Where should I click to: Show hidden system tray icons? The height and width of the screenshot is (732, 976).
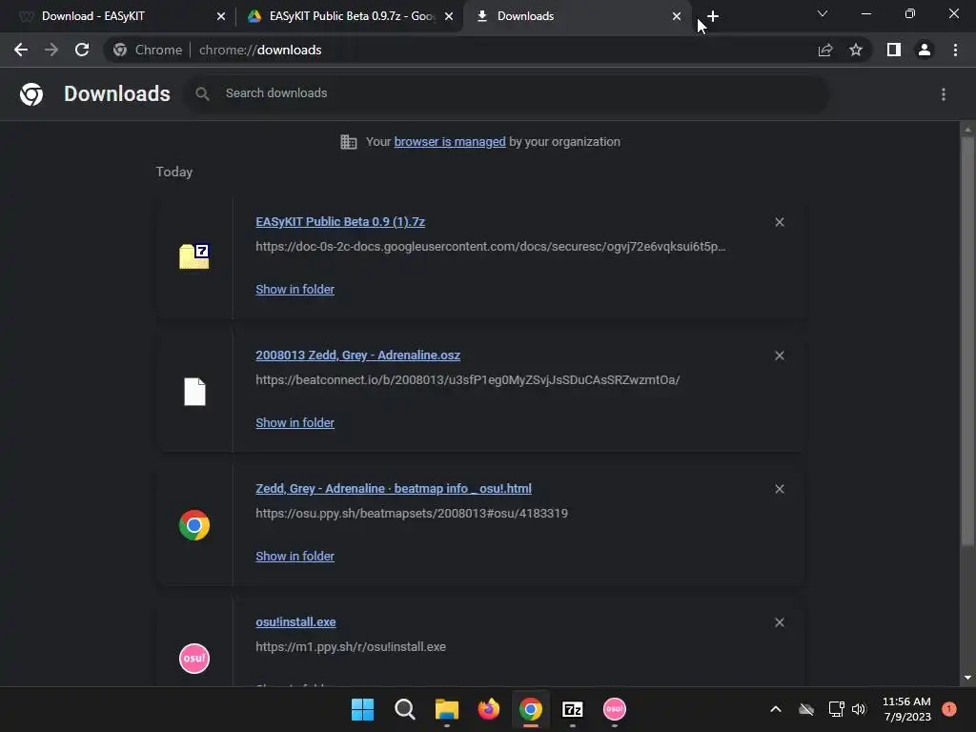[776, 709]
